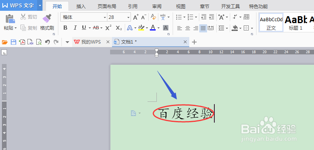314x150 pixels.
Task: Align text left
Action: click(180, 28)
